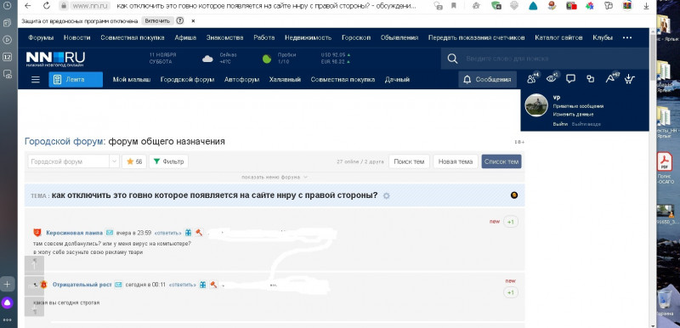Upvote Керосиновая лампа's post with +1
Viewport: 680px width, 328px height.
pyautogui.click(x=511, y=222)
